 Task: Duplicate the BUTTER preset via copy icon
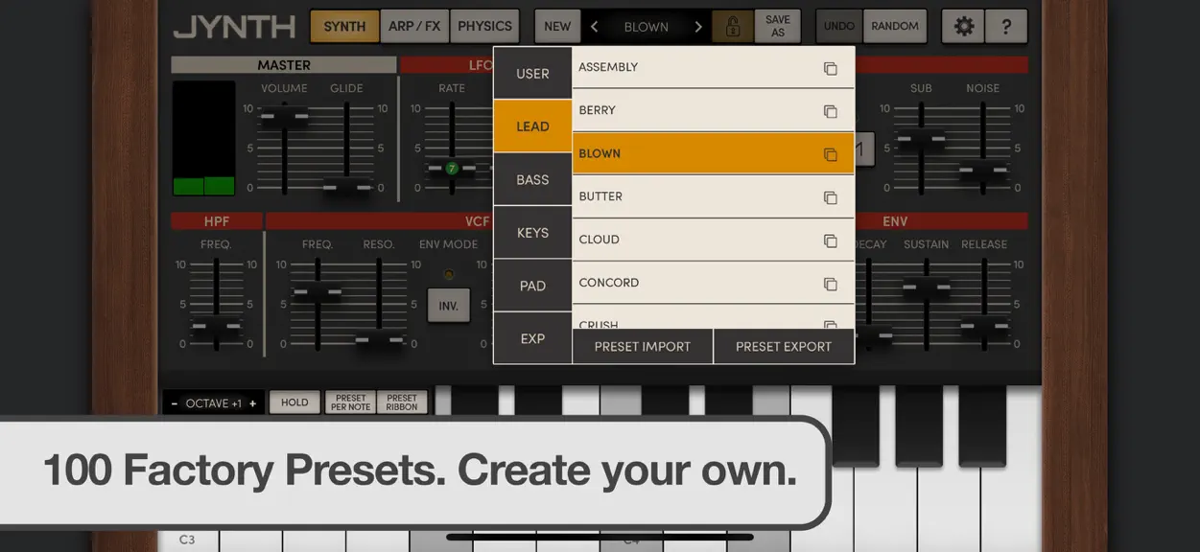tap(831, 197)
